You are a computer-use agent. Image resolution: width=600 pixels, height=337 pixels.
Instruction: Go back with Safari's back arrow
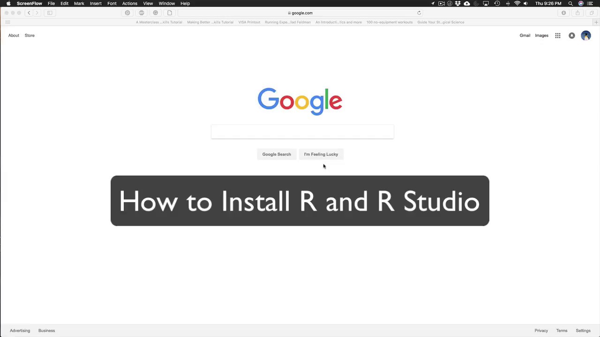coord(29,13)
